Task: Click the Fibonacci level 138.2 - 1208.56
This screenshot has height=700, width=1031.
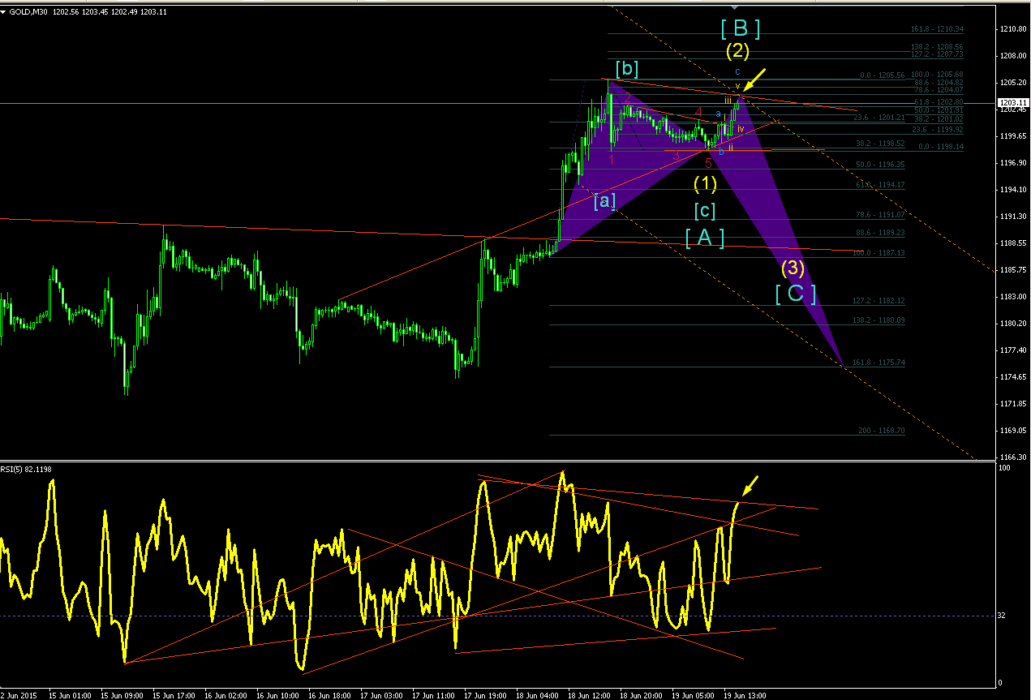Action: tap(936, 47)
